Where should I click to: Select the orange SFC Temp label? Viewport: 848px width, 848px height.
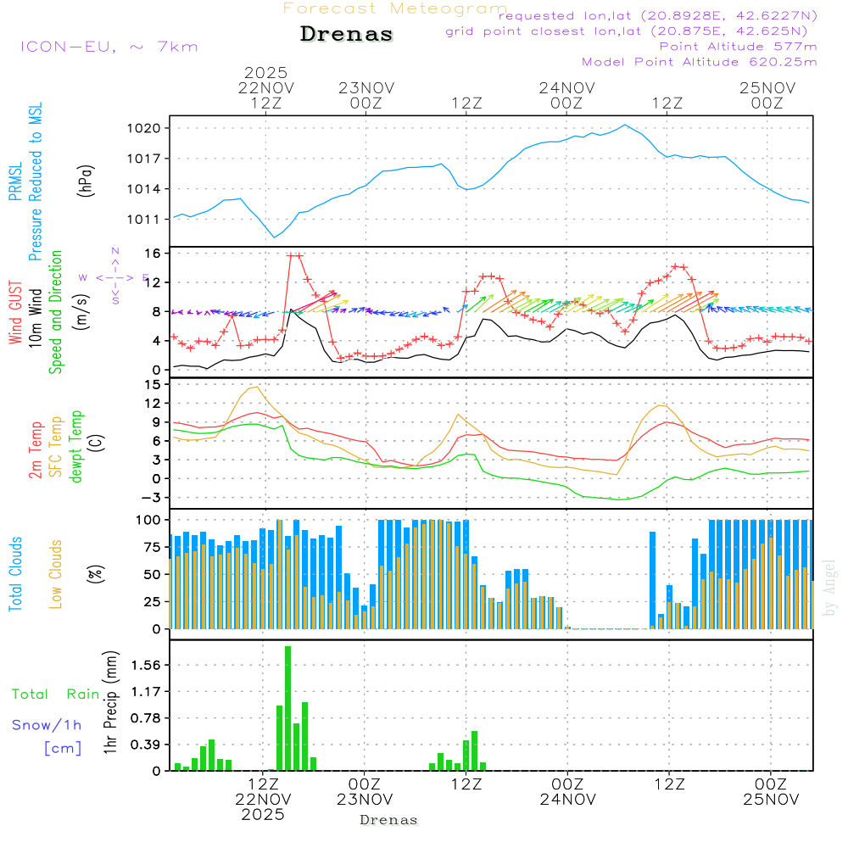coord(56,445)
